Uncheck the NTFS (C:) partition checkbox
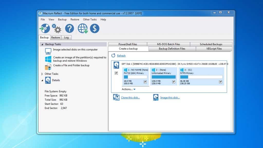This screenshot has width=263, height=148. pos(220,82)
